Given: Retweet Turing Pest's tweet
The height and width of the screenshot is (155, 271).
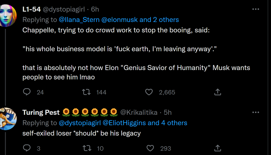Looking at the screenshot, I should (x=86, y=148).
